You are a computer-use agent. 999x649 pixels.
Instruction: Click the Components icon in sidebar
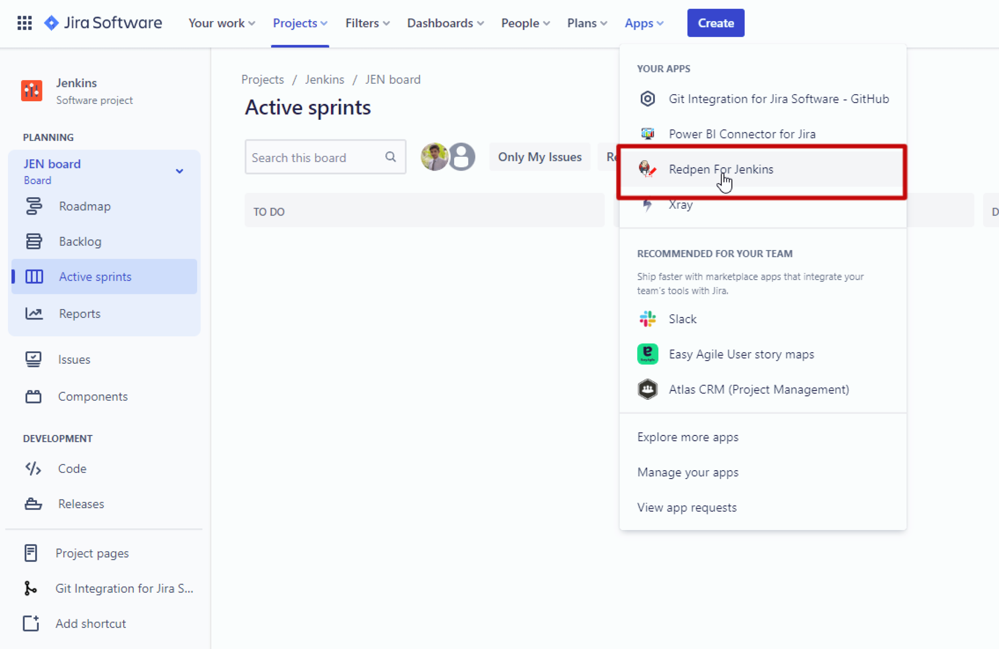33,397
